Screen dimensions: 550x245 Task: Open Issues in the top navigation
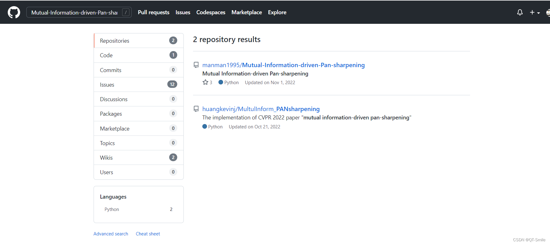[x=183, y=12]
